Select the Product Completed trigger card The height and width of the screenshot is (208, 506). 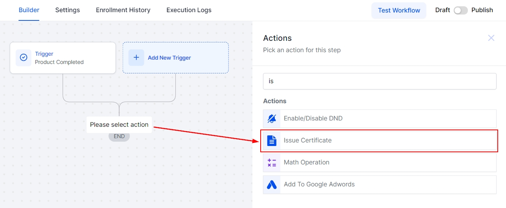63,58
